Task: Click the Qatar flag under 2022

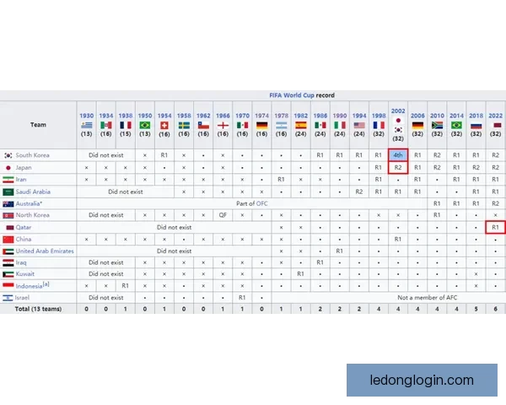Action: click(x=495, y=125)
